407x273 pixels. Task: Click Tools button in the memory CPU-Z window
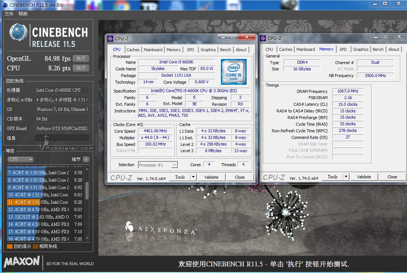tap(333, 177)
